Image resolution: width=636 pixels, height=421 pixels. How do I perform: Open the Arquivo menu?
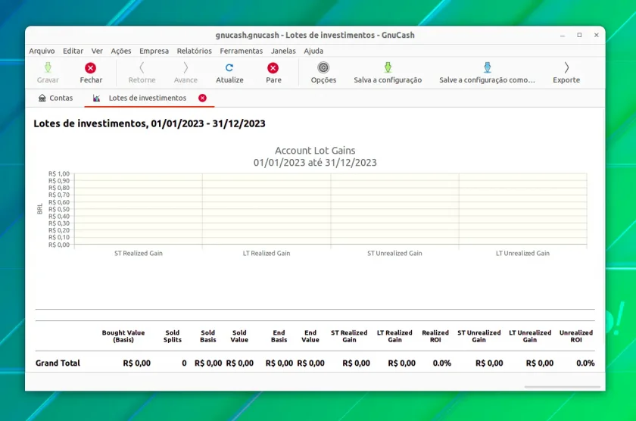[42, 51]
